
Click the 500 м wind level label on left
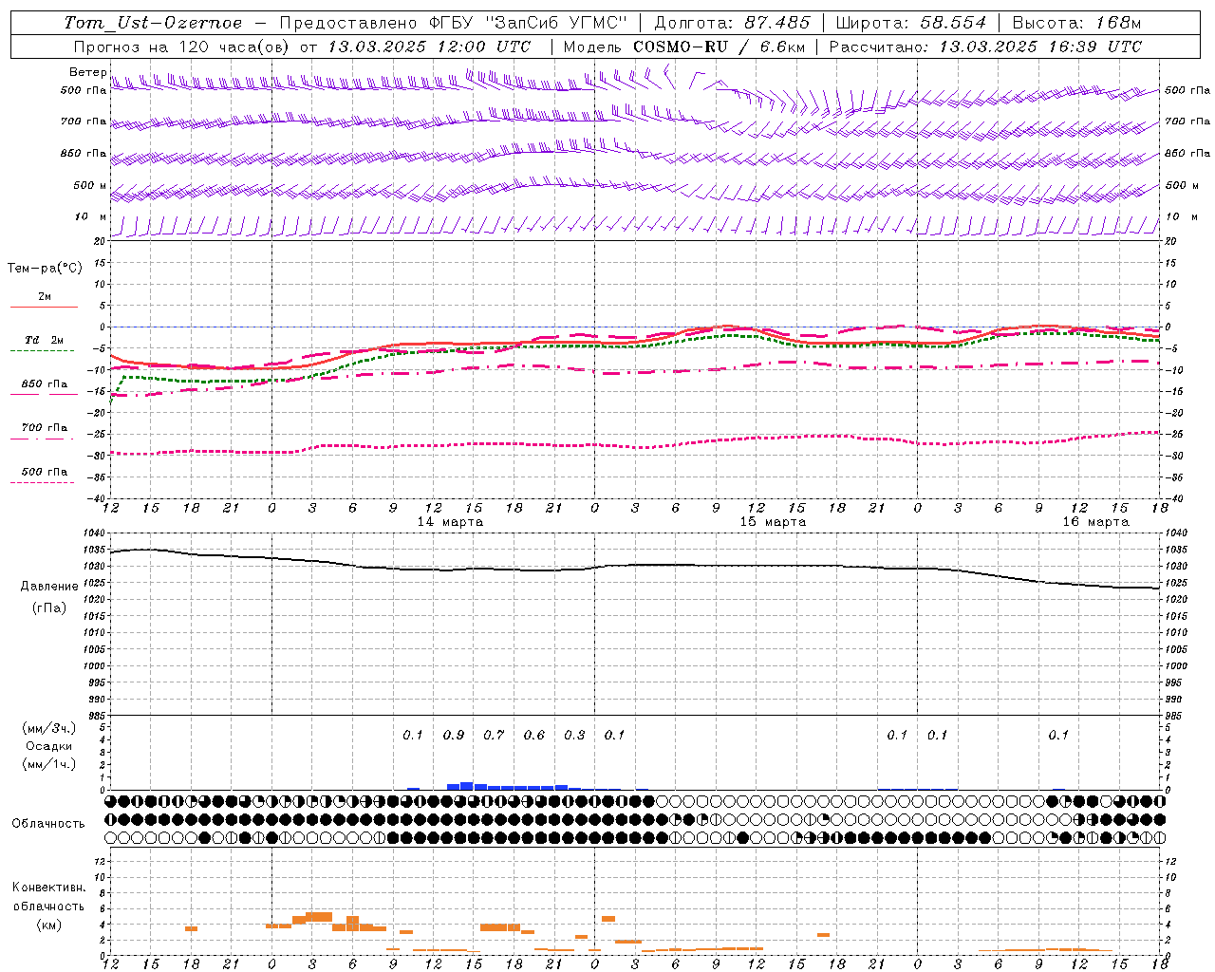89,185
